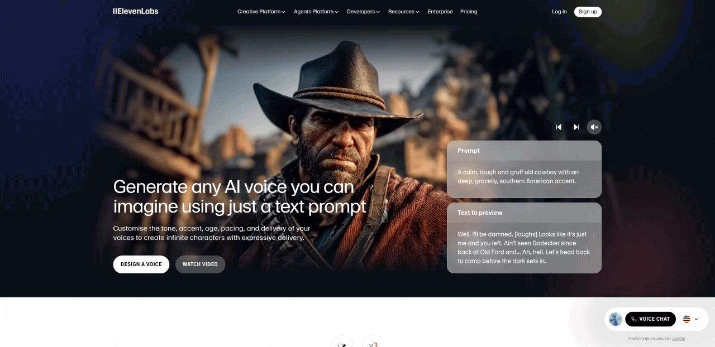Click the Watch Video button

[200, 264]
